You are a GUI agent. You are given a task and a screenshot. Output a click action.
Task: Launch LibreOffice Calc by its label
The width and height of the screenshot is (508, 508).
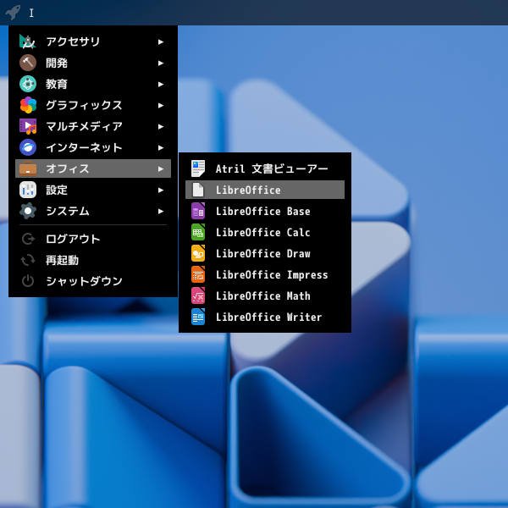pos(263,232)
